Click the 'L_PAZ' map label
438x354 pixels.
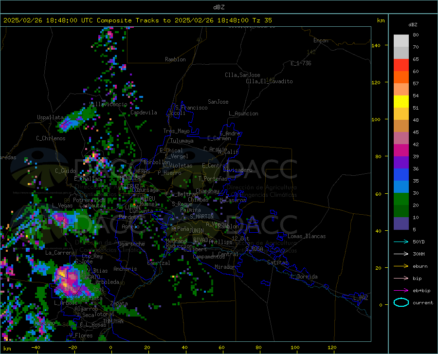tap(361, 298)
